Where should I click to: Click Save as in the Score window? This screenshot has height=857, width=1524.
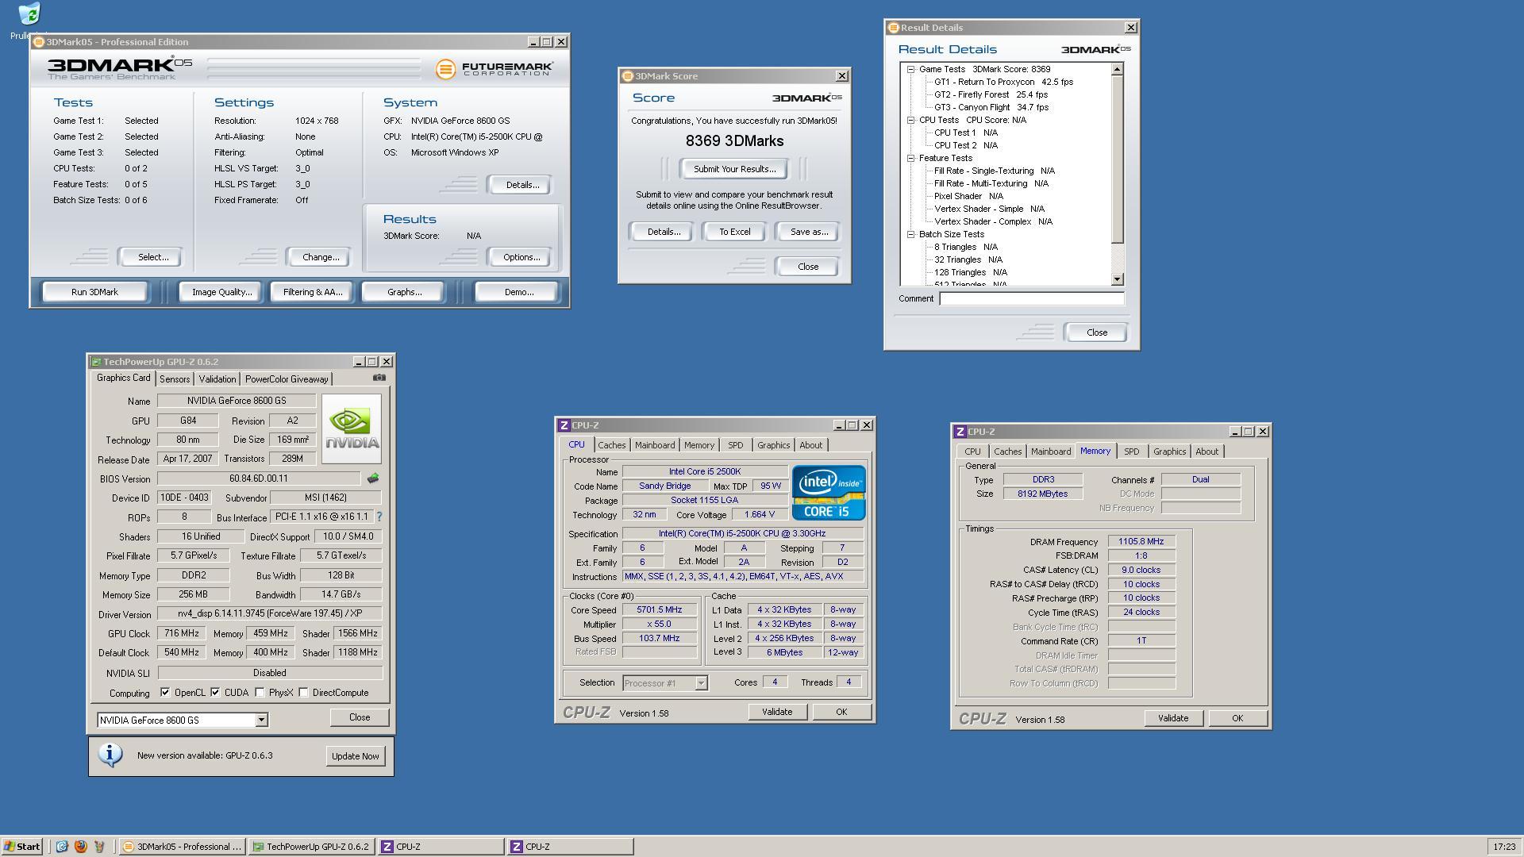pos(809,232)
